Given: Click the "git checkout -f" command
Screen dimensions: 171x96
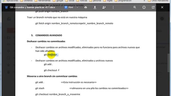Looking at the screenshot, I should (52, 70).
